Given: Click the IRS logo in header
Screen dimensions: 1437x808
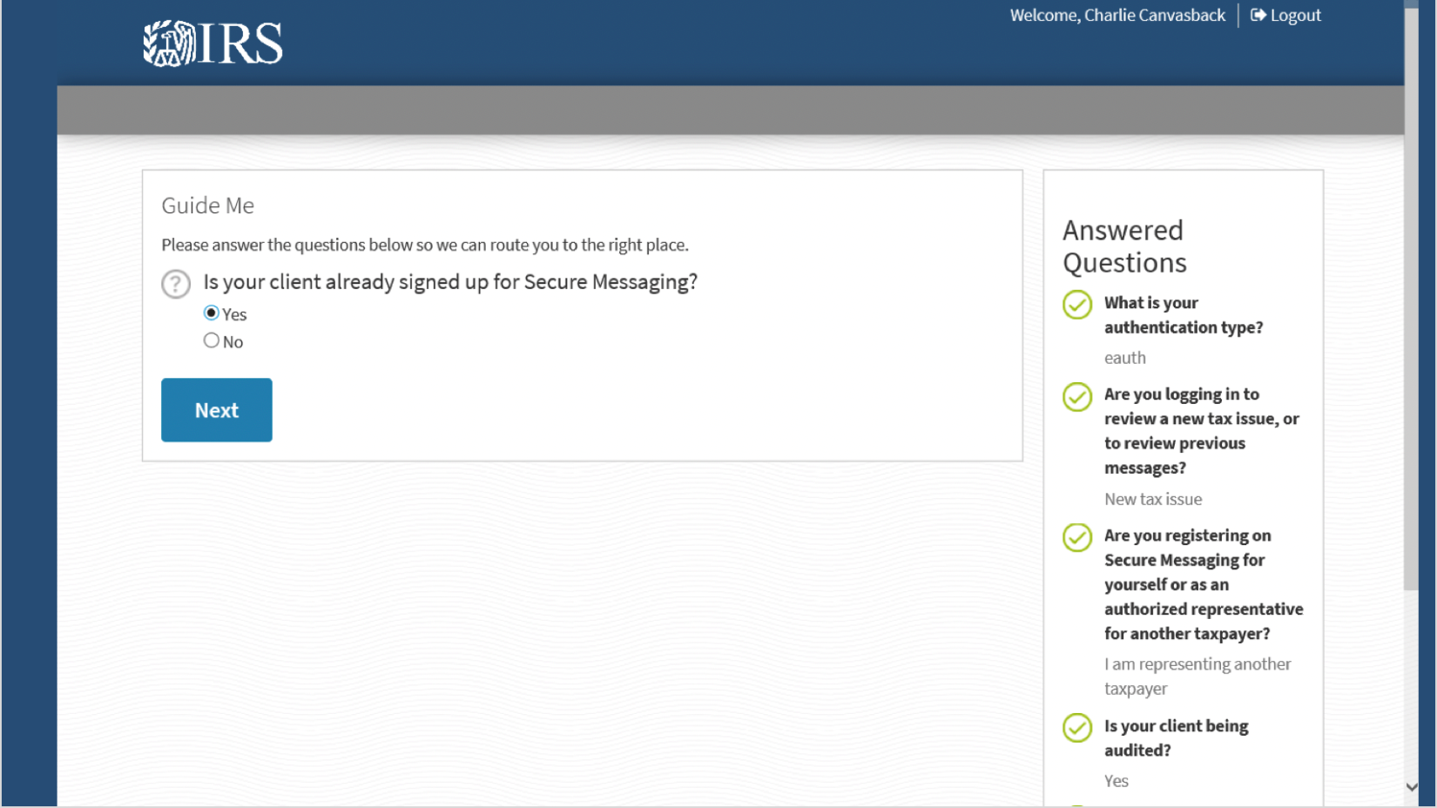Looking at the screenshot, I should tap(213, 43).
